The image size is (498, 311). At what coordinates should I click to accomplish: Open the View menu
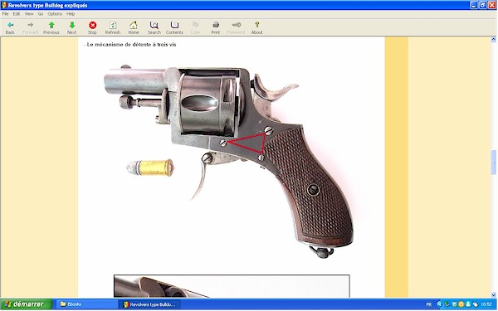tap(29, 14)
